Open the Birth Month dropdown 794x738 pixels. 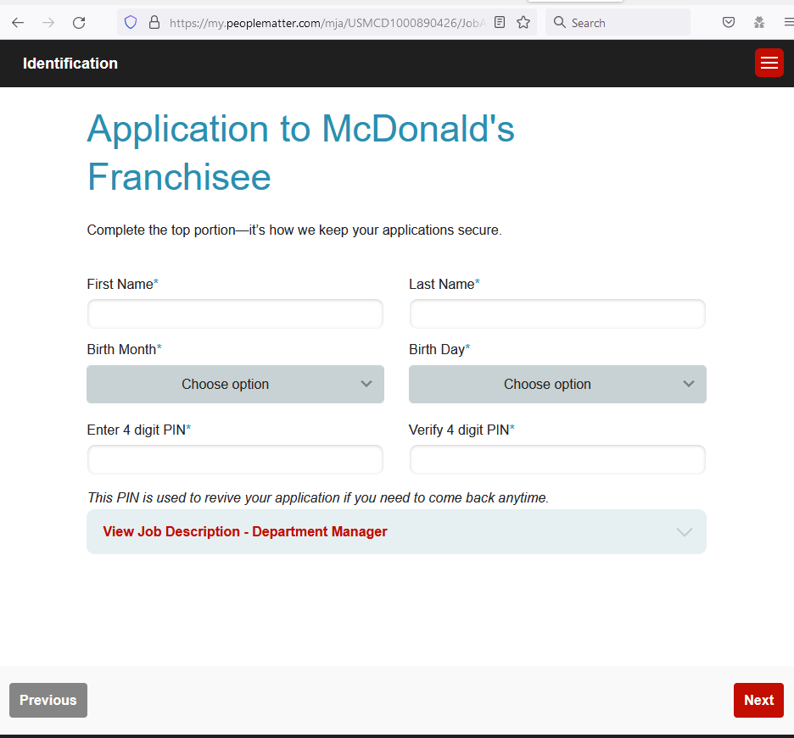(235, 384)
